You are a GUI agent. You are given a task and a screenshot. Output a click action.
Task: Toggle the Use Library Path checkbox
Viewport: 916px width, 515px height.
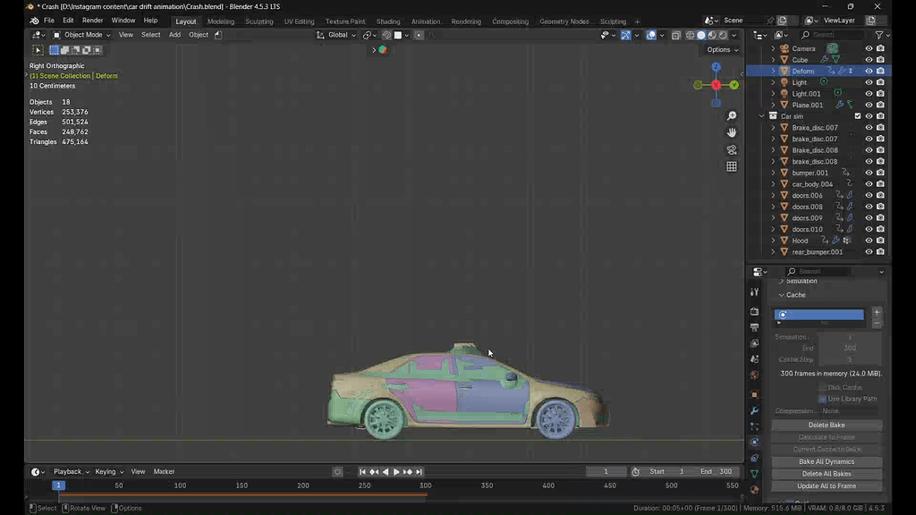[823, 400]
